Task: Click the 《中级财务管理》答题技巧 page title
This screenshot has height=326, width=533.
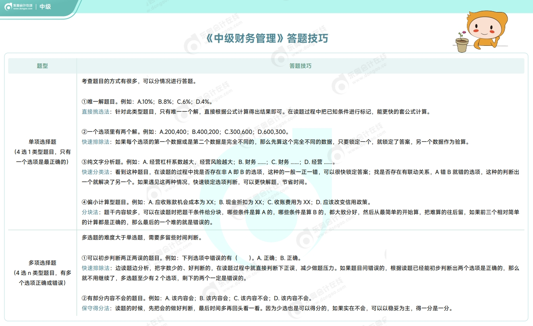Action: point(267,38)
